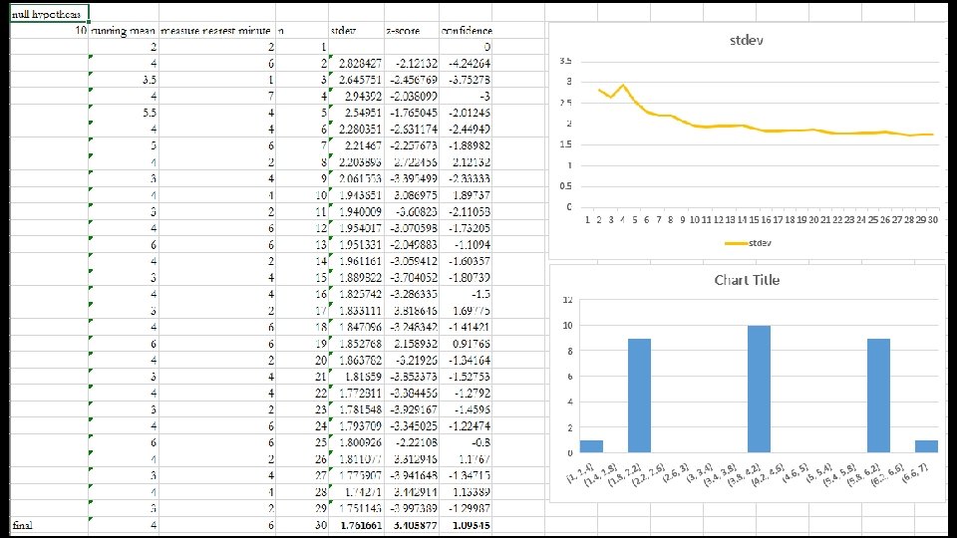
Task: Click confidence cell -4.24264
Action: coord(466,63)
